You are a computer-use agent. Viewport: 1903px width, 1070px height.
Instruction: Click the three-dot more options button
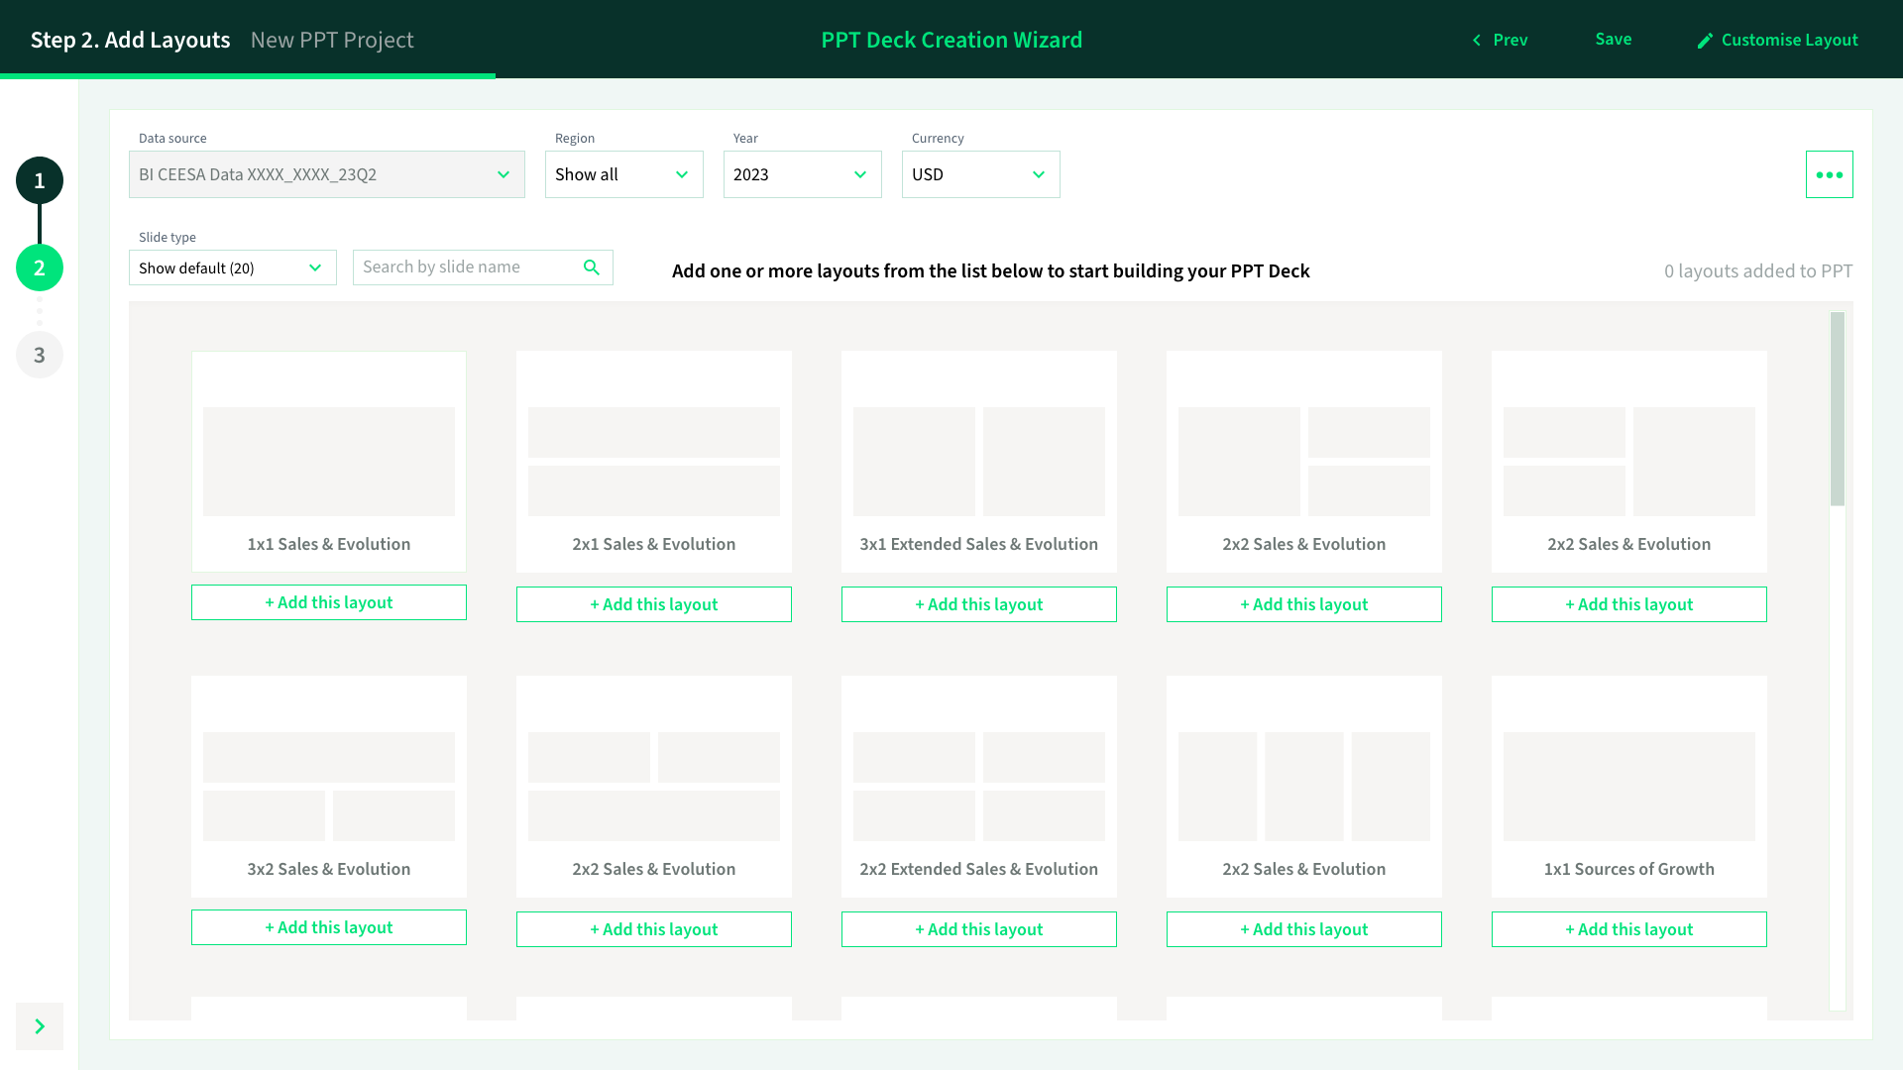1829,174
